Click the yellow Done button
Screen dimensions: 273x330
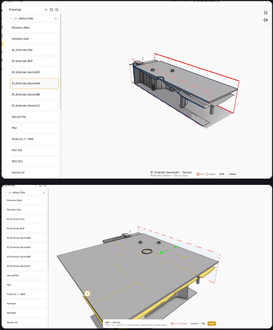[212, 323]
